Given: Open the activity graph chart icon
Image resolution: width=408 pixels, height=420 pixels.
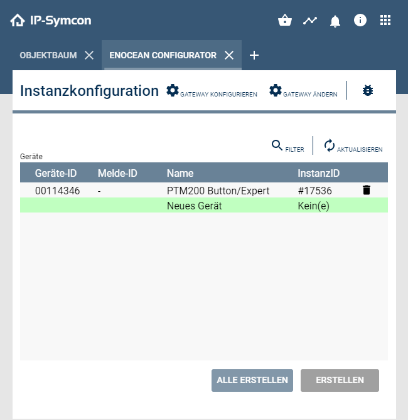Looking at the screenshot, I should [310, 21].
